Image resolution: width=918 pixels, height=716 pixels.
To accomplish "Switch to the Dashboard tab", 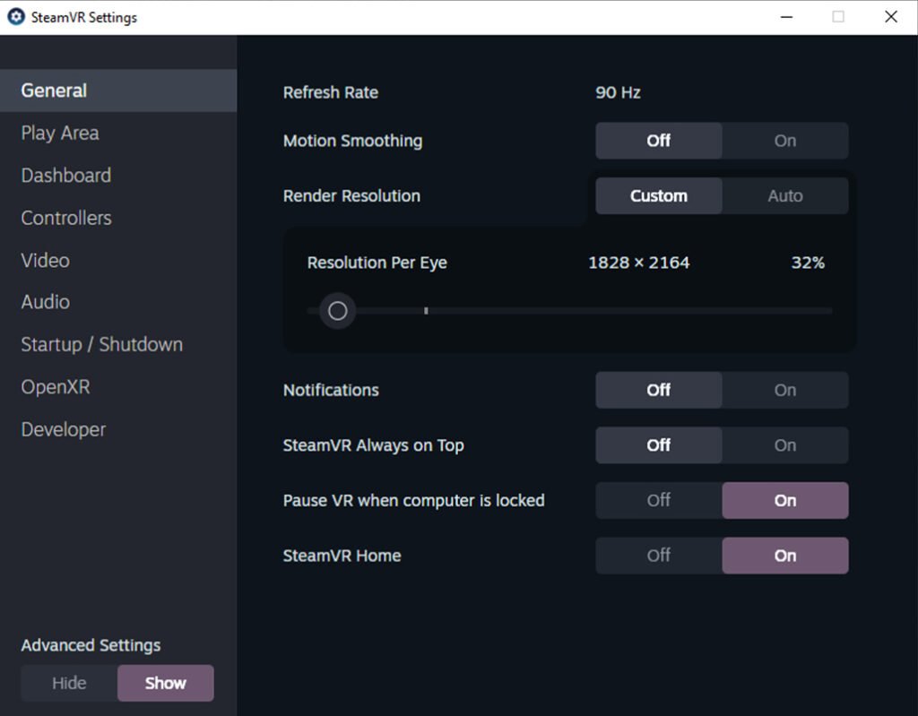I will (66, 176).
